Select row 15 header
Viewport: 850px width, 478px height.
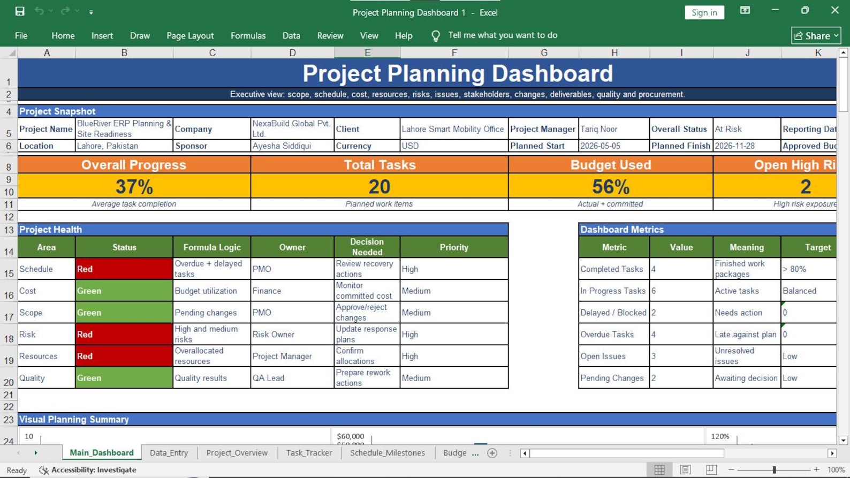[x=9, y=269]
